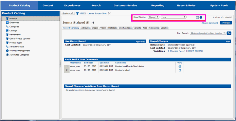Open the Search top menu
236x121 pixels.
pos(96,6)
